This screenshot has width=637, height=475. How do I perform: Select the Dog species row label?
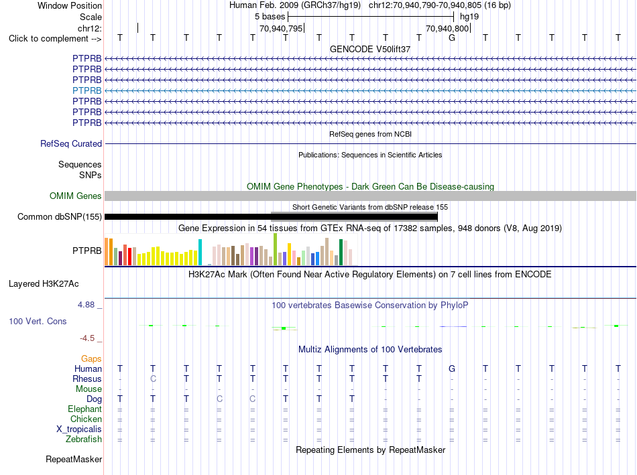(94, 399)
